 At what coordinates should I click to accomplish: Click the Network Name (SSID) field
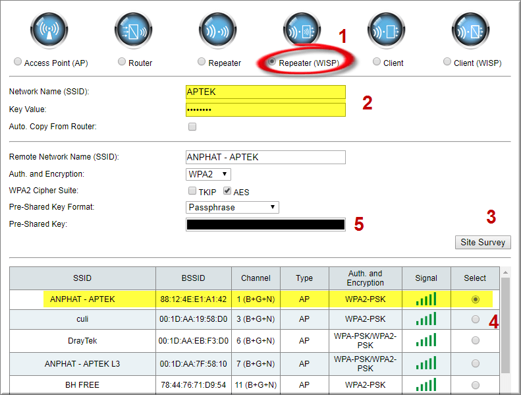(x=265, y=92)
